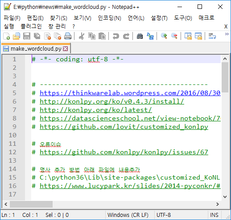The width and height of the screenshot is (231, 220).
Task: Expand hidden toolbar icons with the double chevron
Action: (x=227, y=34)
